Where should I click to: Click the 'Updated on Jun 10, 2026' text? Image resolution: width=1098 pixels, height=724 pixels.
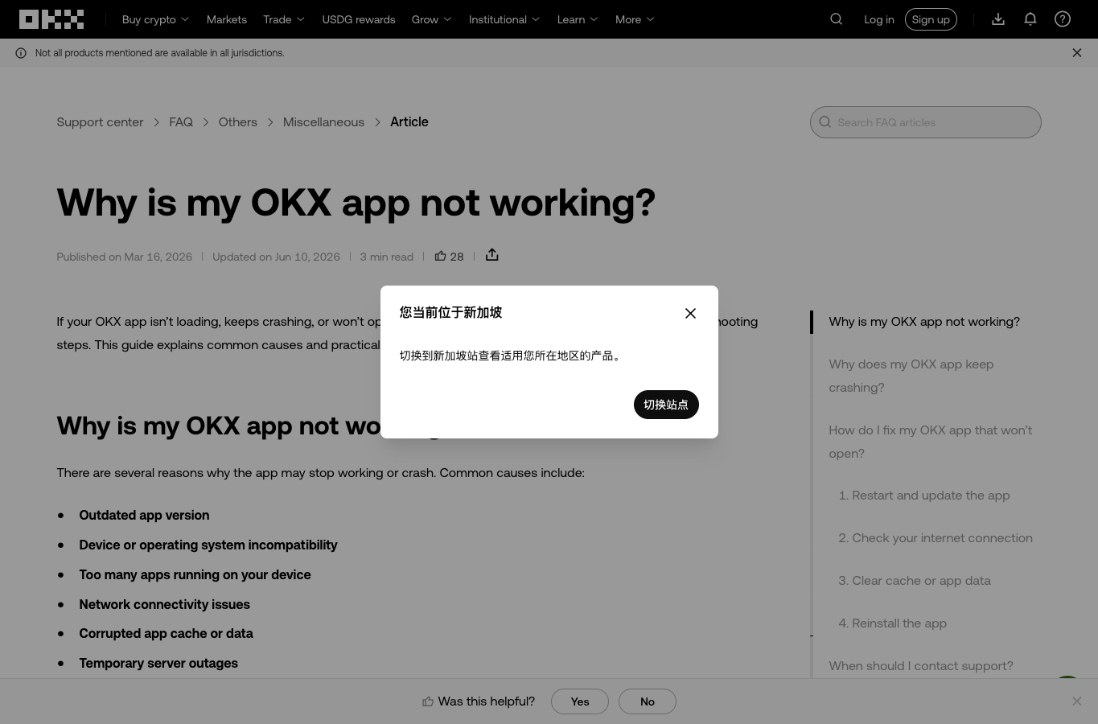(x=276, y=257)
